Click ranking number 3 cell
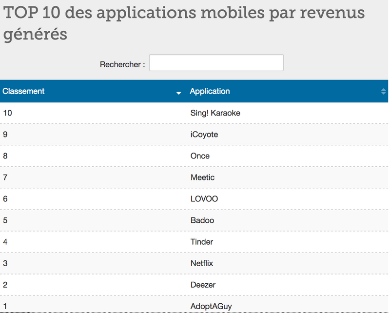 [94, 263]
